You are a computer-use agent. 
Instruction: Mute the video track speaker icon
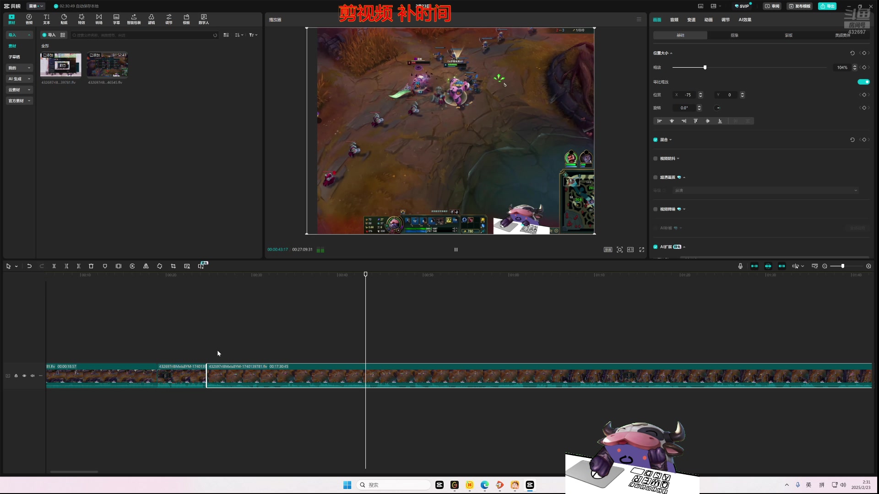coord(33,376)
